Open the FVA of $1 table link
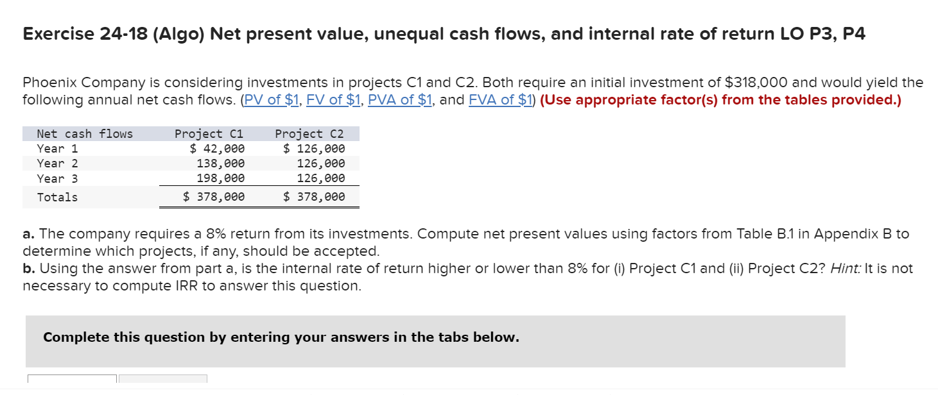 click(x=501, y=99)
